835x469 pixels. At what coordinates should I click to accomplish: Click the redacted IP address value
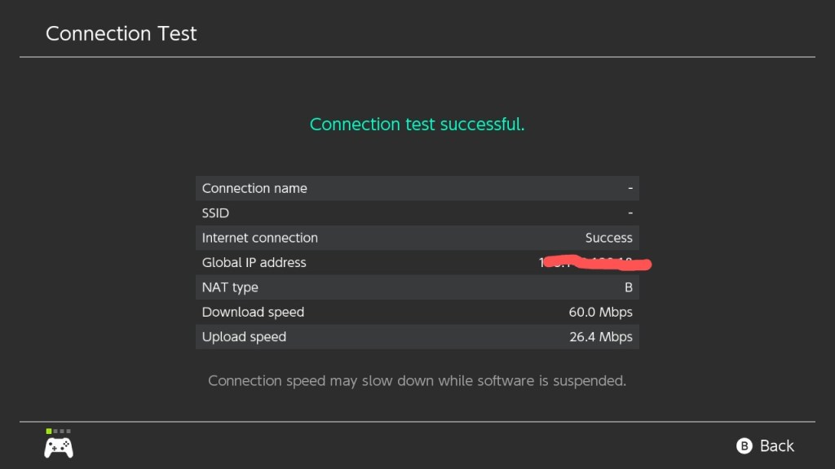595,262
